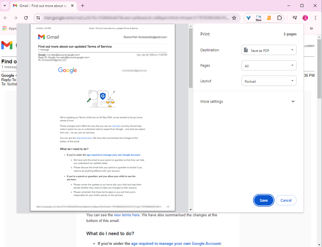Open the Chrome extensions puzzle icon

coord(279,18)
